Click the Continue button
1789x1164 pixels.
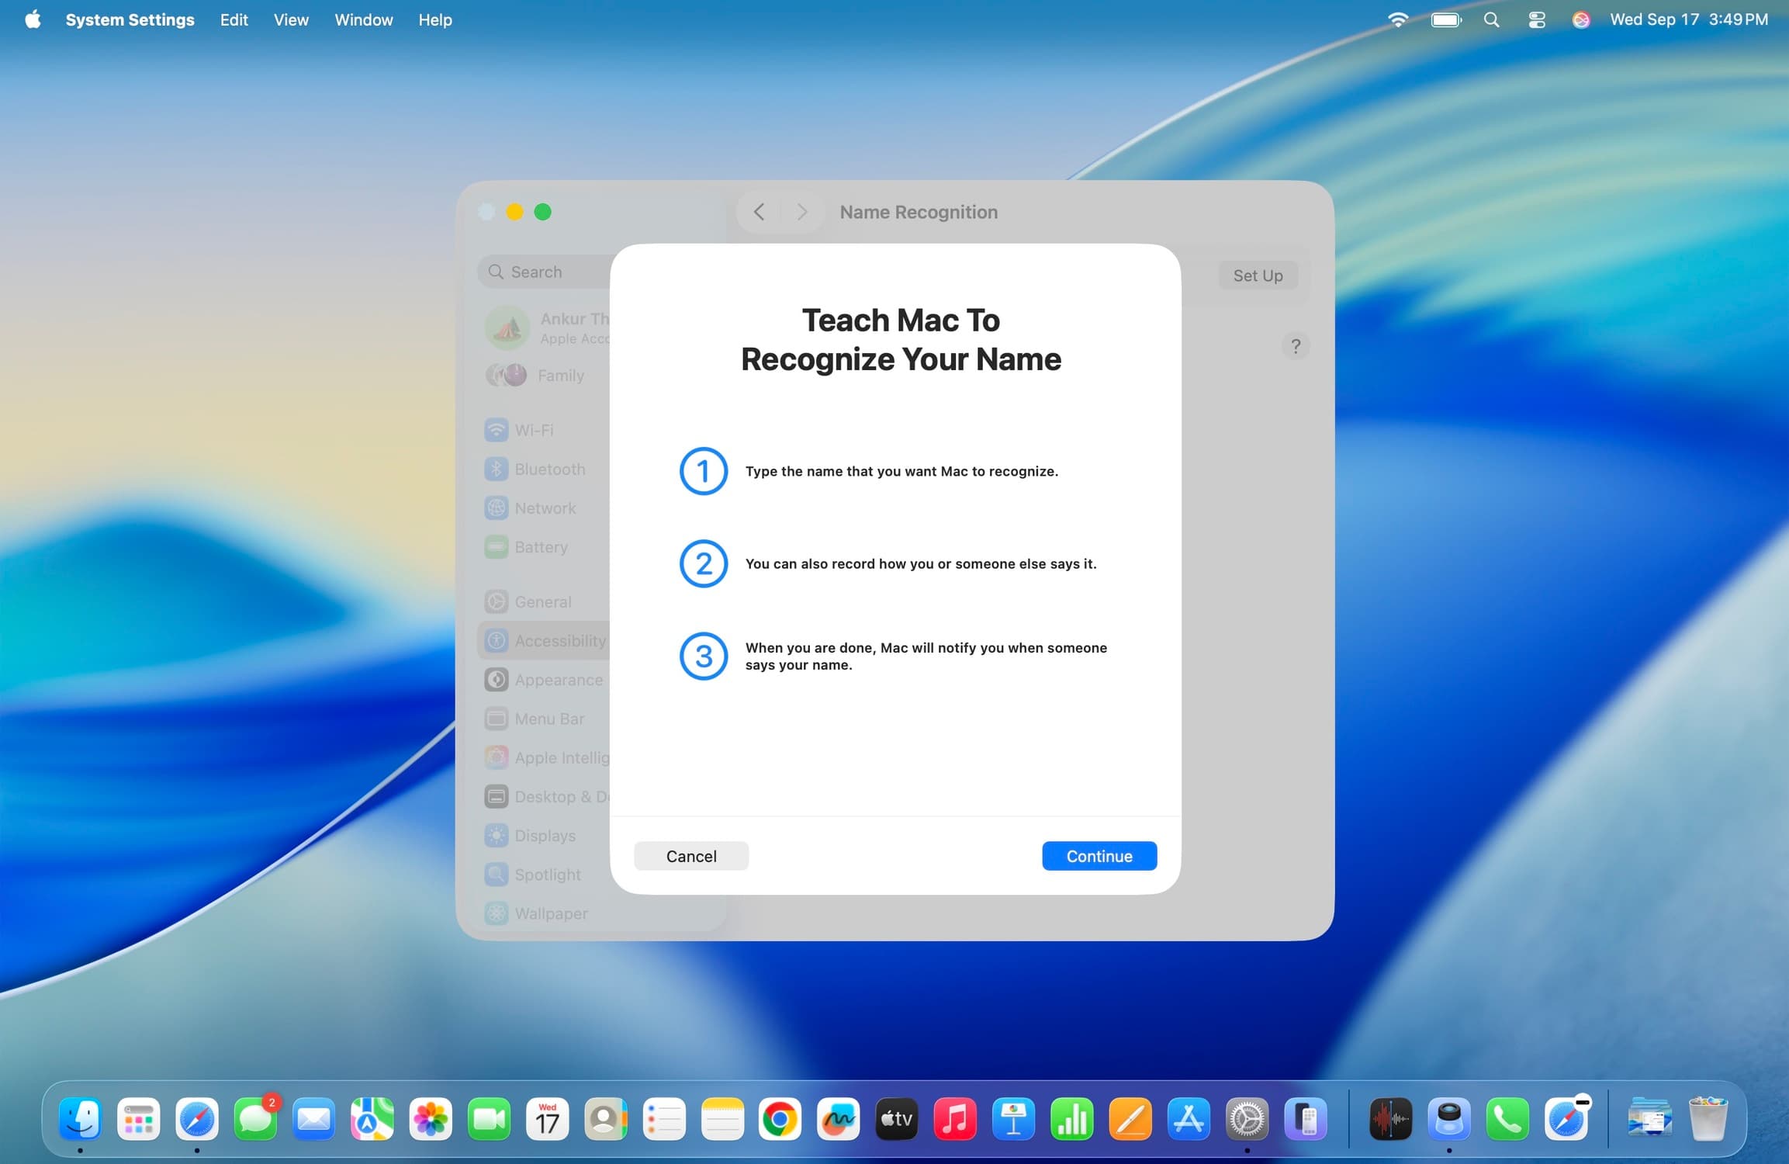(x=1099, y=855)
